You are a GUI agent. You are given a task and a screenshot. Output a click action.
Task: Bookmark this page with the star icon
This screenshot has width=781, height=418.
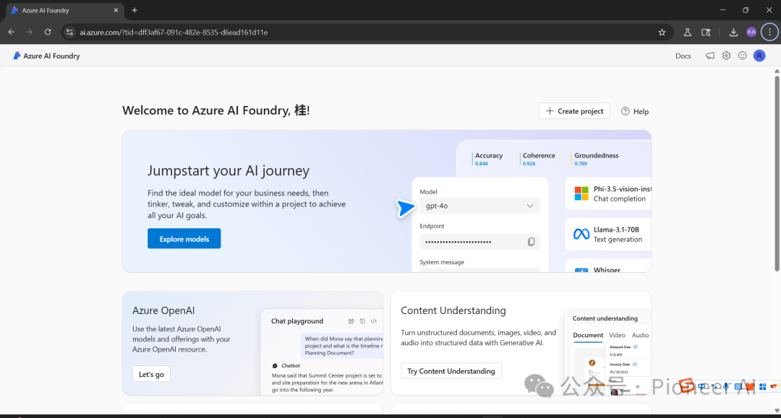click(x=662, y=32)
